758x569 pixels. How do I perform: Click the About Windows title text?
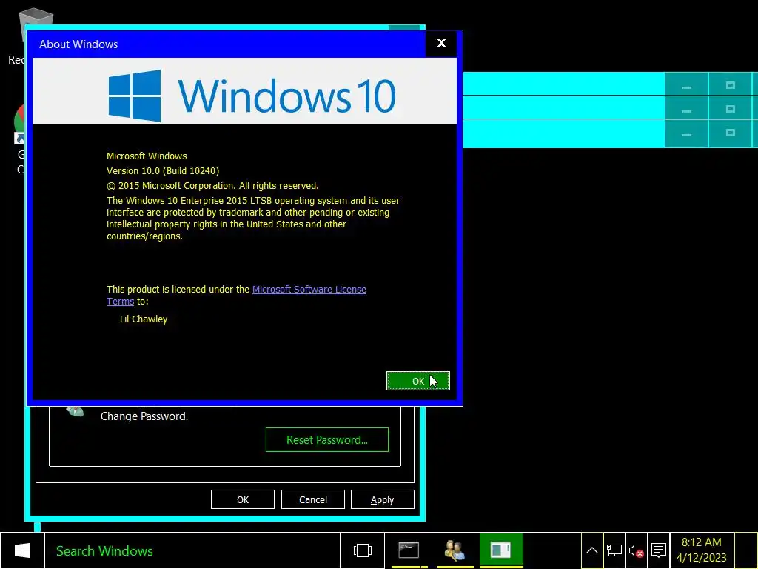(78, 44)
